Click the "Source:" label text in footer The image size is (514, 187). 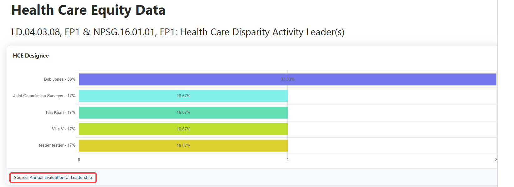click(21, 177)
